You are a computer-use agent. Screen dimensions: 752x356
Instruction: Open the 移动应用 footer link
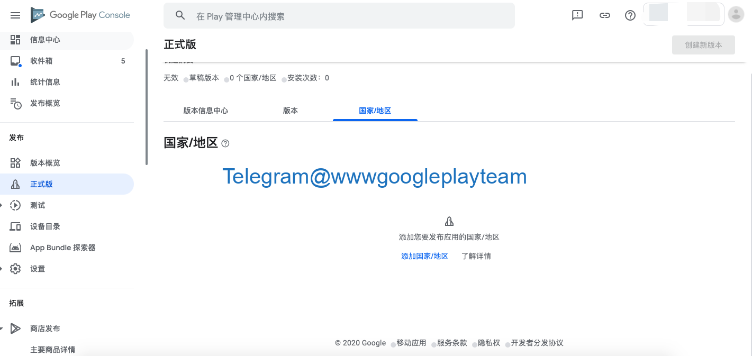click(x=411, y=343)
